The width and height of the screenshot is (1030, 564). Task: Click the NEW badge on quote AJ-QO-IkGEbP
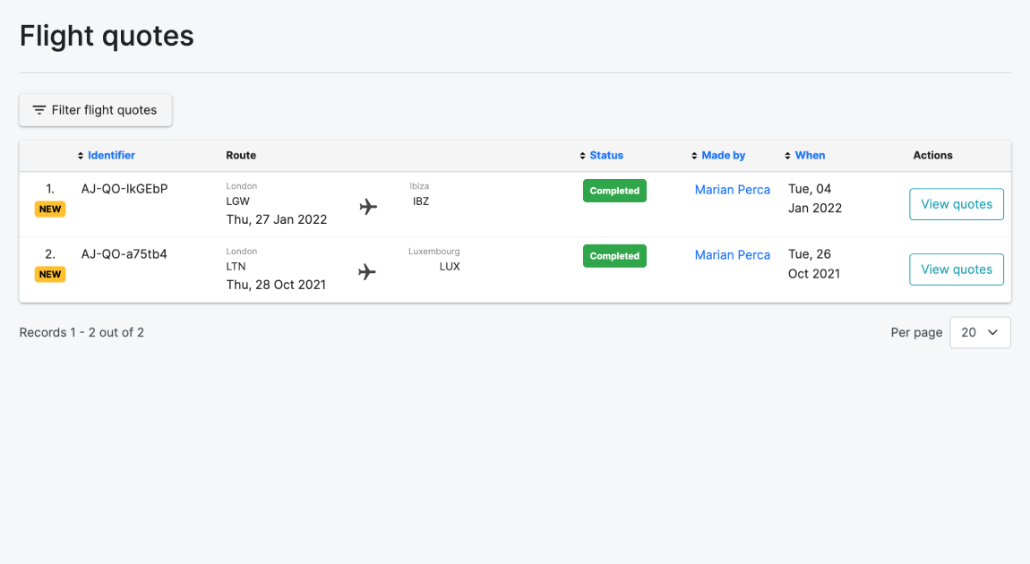click(50, 209)
